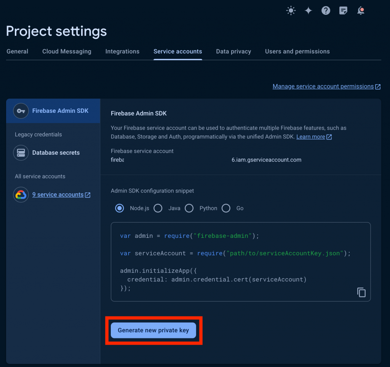
Task: Open the help question mark icon
Action: (x=326, y=10)
